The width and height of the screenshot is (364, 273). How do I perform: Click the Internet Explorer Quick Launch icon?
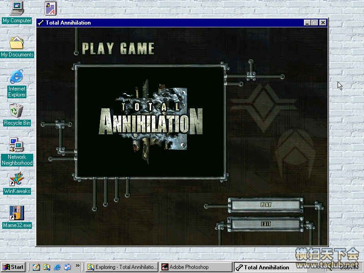click(x=57, y=267)
